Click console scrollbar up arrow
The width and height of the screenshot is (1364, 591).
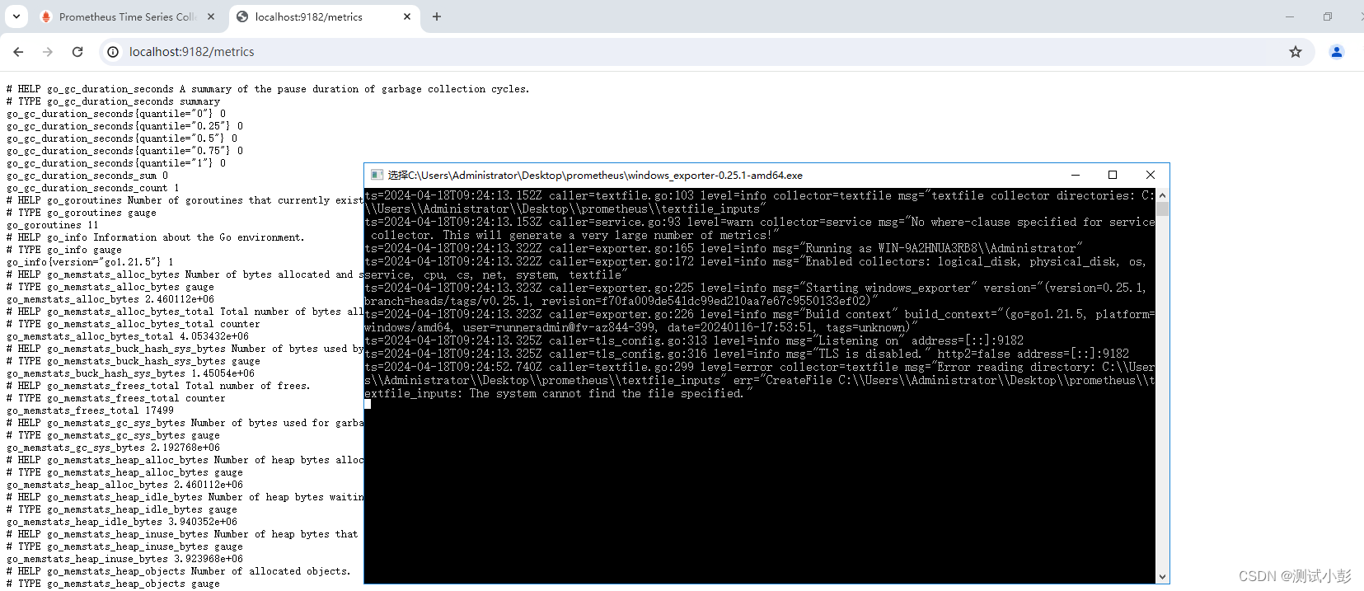tap(1162, 195)
